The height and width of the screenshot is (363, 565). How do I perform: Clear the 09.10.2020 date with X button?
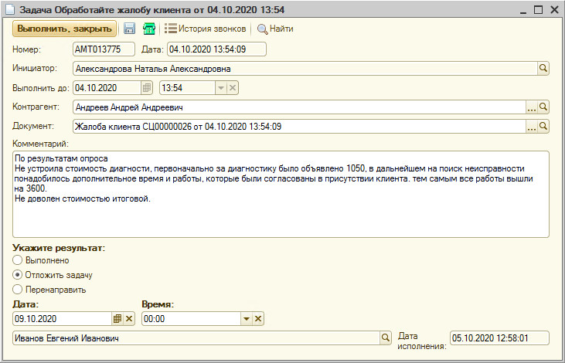[x=129, y=318]
